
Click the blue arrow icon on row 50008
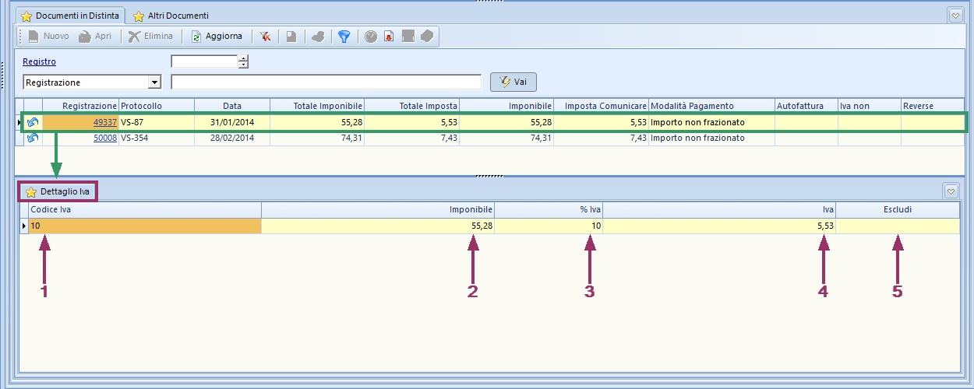coord(33,138)
